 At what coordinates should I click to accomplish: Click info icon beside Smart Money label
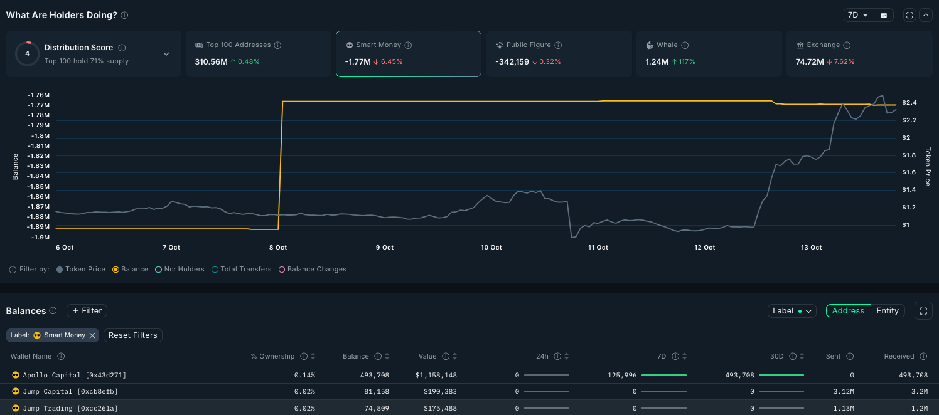(408, 45)
